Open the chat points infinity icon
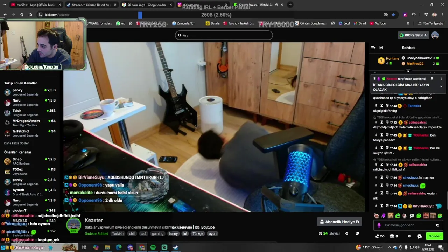448x252 pixels. [x=380, y=236]
